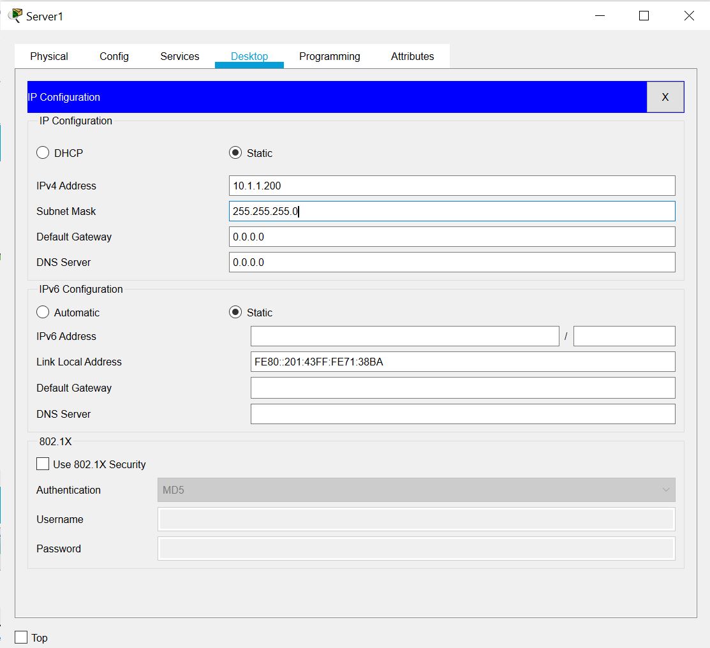Select the DHCP radio button
Viewport: 710px width, 648px height.
click(x=43, y=152)
